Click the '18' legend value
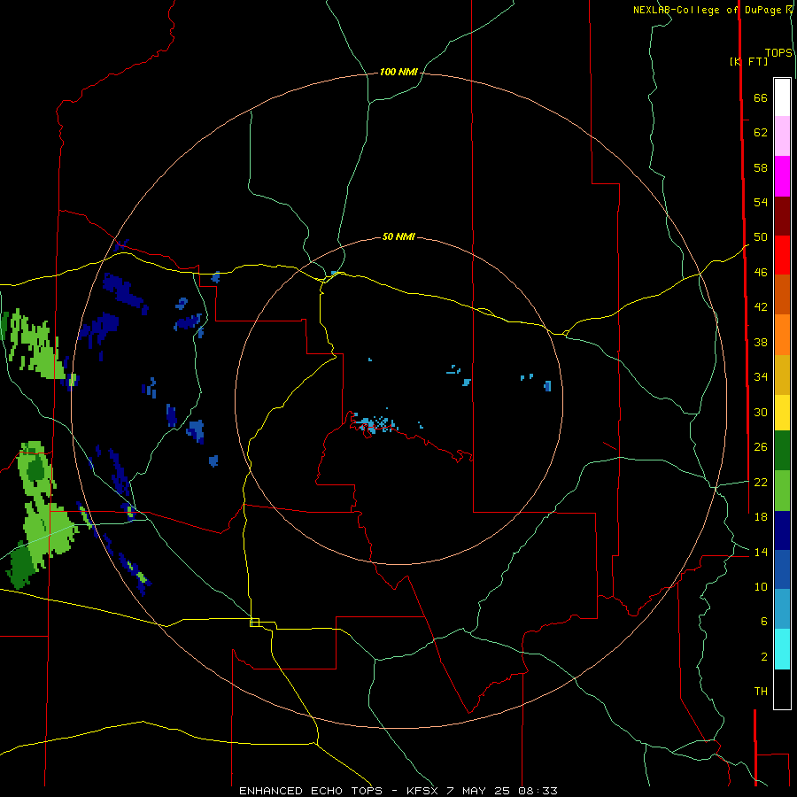 tap(761, 517)
